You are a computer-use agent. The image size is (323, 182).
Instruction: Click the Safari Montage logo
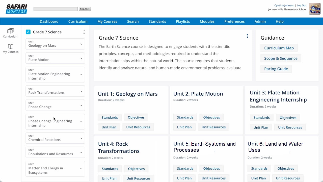point(16,9)
